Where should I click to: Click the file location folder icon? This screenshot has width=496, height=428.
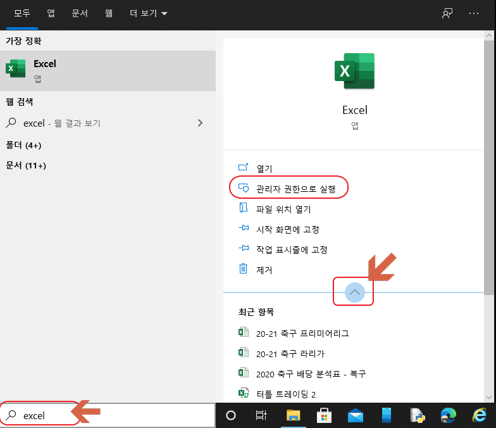(243, 208)
